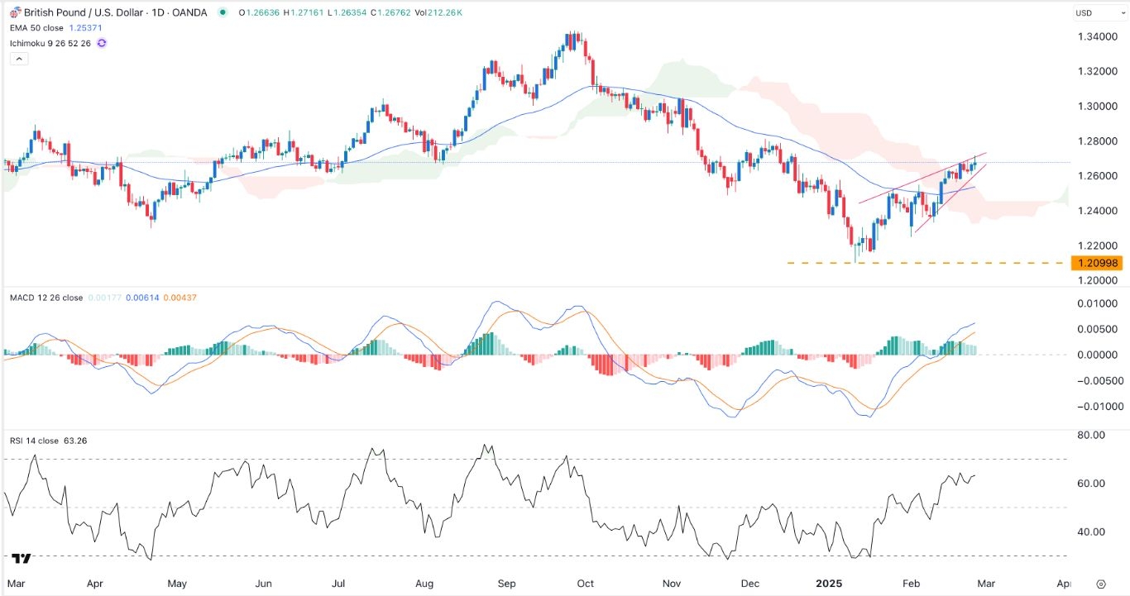Click the Oct label on the time axis

pos(585,584)
